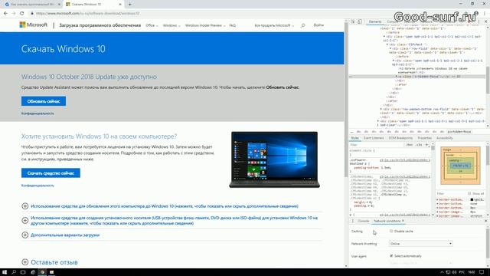Click the taskbar volume icon
The width and height of the screenshot is (490, 276).
pos(454,272)
